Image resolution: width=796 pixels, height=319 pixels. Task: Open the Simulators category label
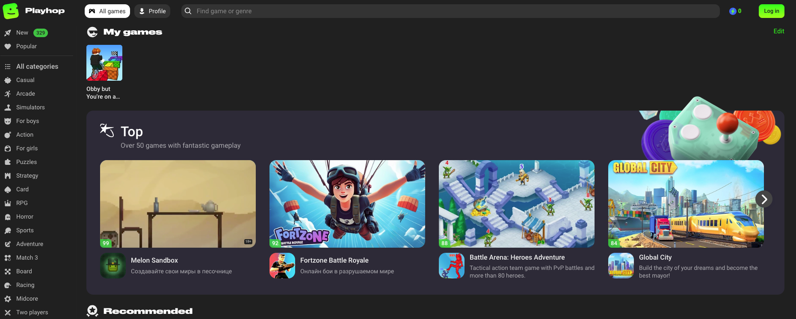pyautogui.click(x=30, y=108)
